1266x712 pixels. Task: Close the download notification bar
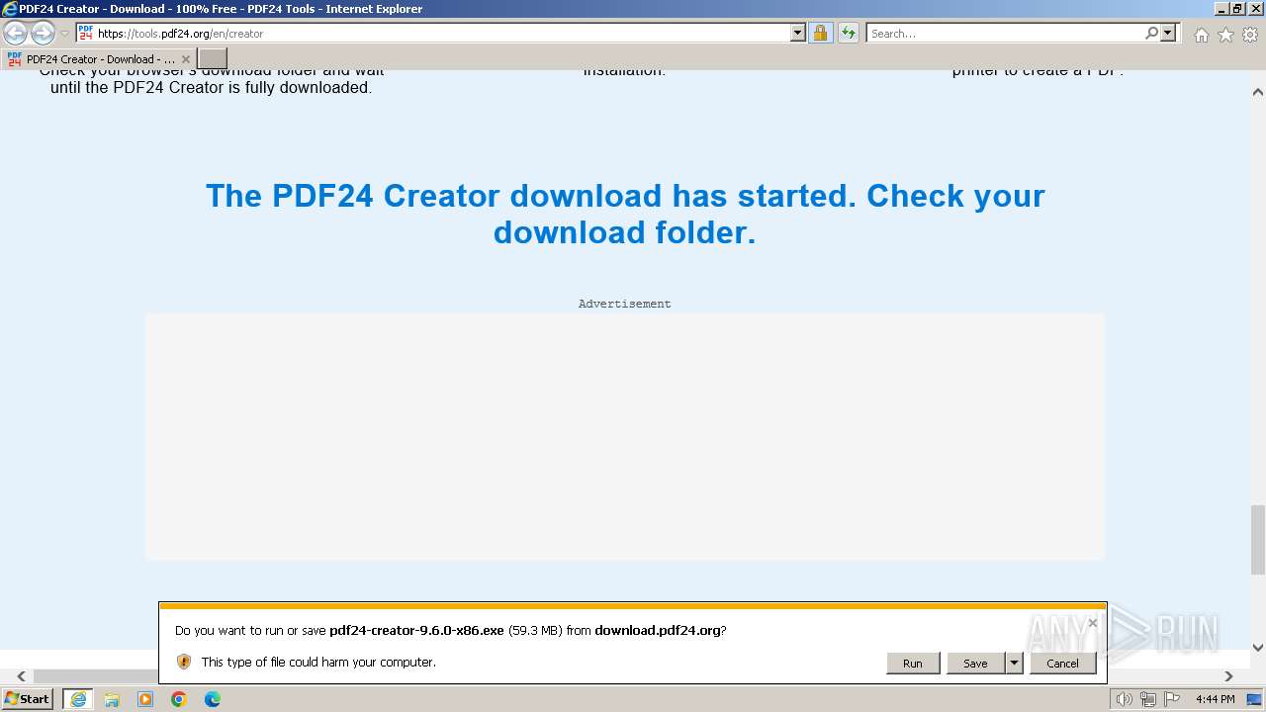(1092, 623)
